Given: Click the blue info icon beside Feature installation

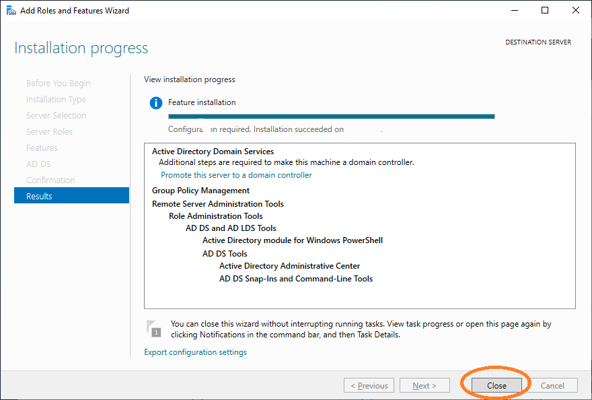Looking at the screenshot, I should [x=157, y=103].
